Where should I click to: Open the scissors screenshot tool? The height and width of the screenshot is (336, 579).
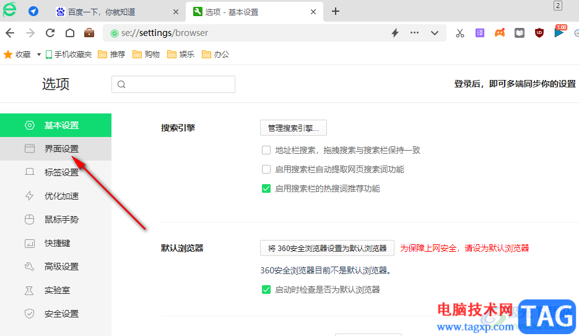pos(459,33)
